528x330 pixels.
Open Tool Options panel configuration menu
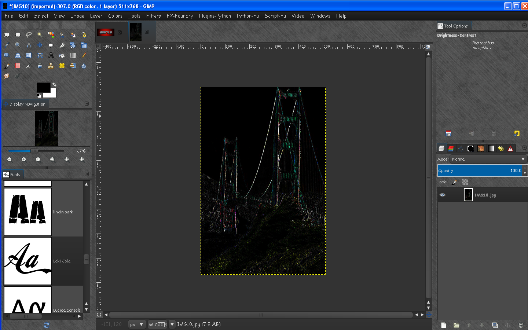[x=524, y=25]
